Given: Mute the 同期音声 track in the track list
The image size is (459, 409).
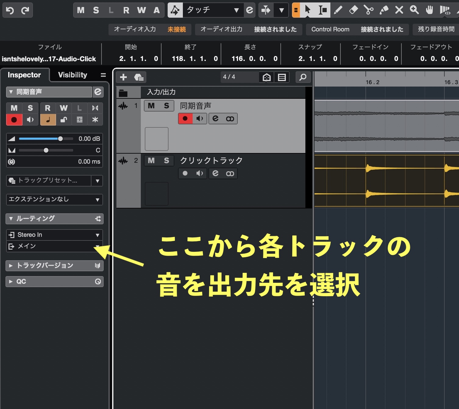Looking at the screenshot, I should (151, 106).
